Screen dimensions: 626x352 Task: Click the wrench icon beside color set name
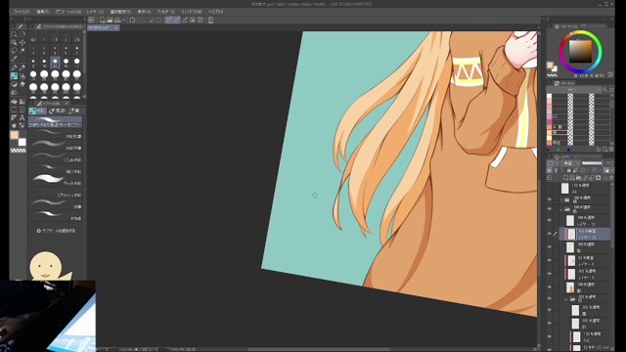point(604,90)
